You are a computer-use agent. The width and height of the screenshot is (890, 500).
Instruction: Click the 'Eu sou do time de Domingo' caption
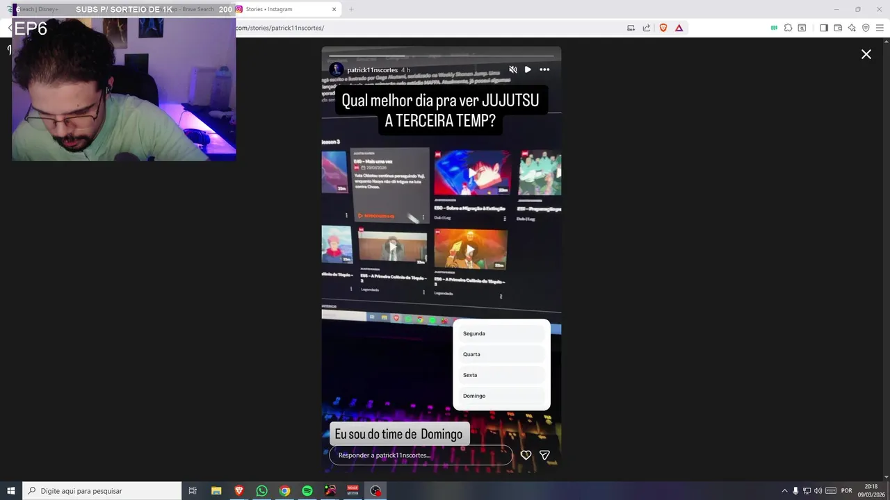[x=399, y=434]
